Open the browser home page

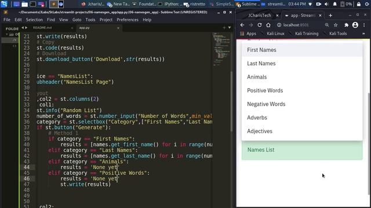pos(268,25)
